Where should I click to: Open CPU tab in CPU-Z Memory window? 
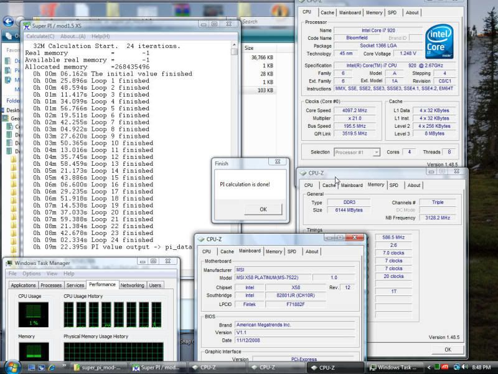coord(308,185)
